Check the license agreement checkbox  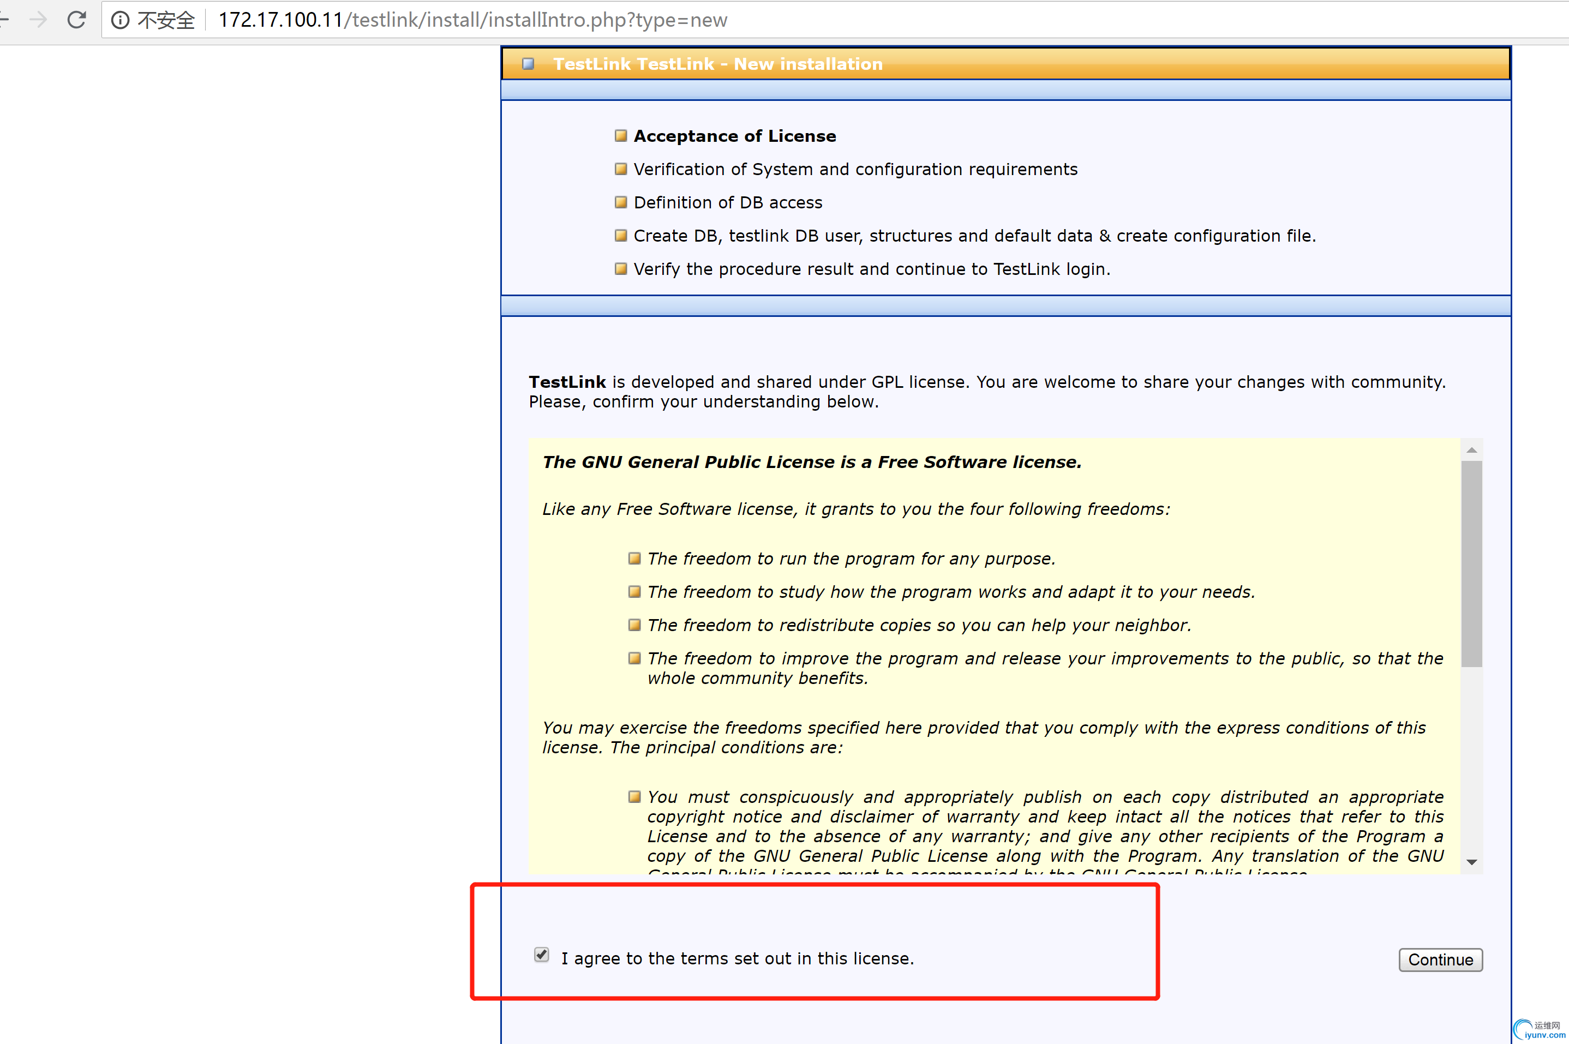[x=541, y=955]
